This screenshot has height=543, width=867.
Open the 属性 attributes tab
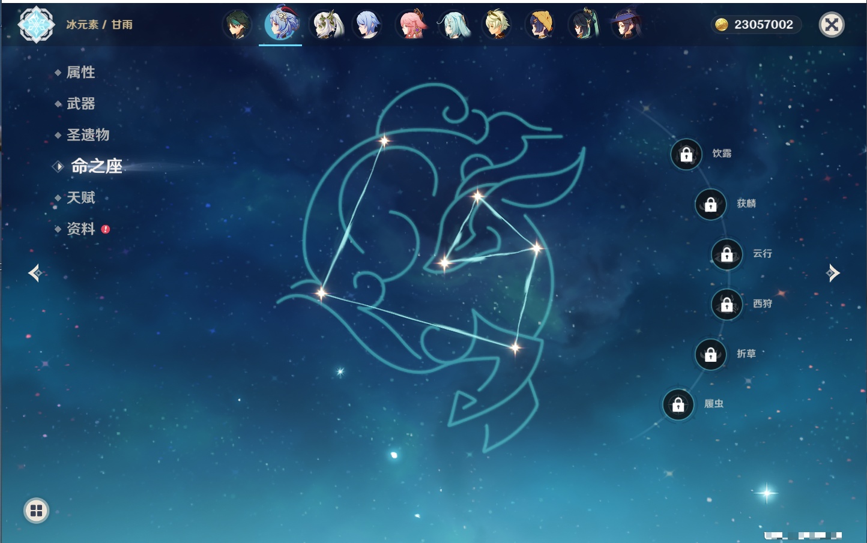[x=80, y=73]
